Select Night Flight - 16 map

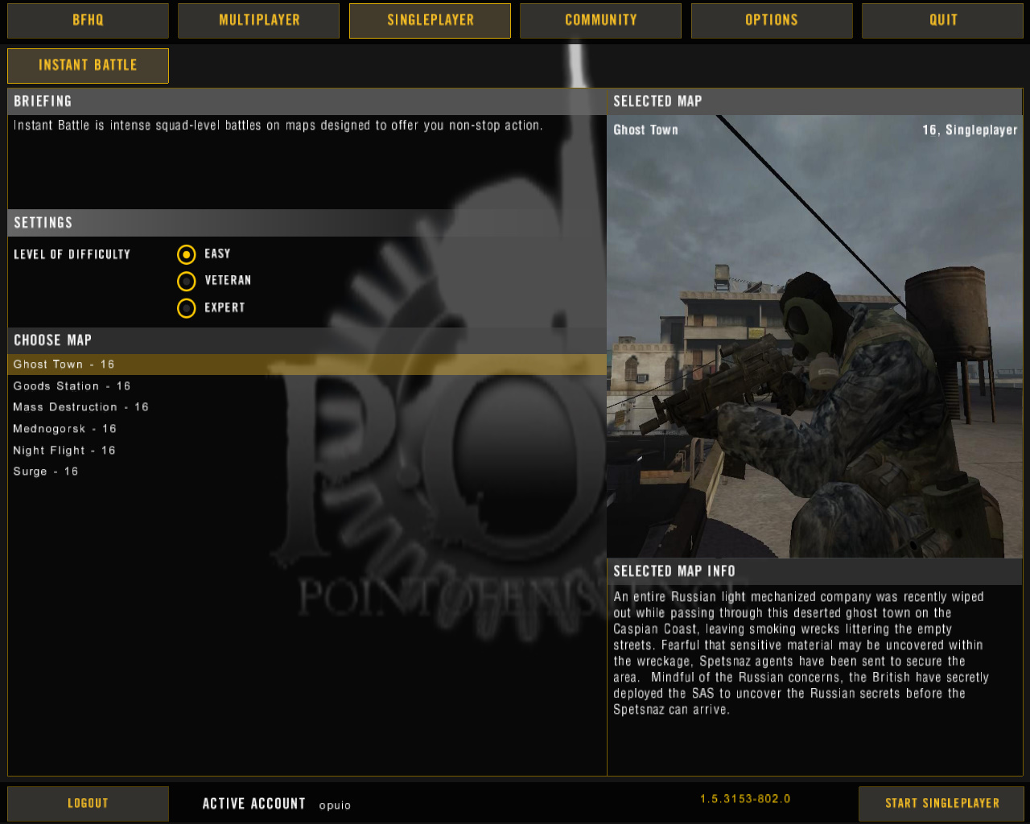(307, 451)
